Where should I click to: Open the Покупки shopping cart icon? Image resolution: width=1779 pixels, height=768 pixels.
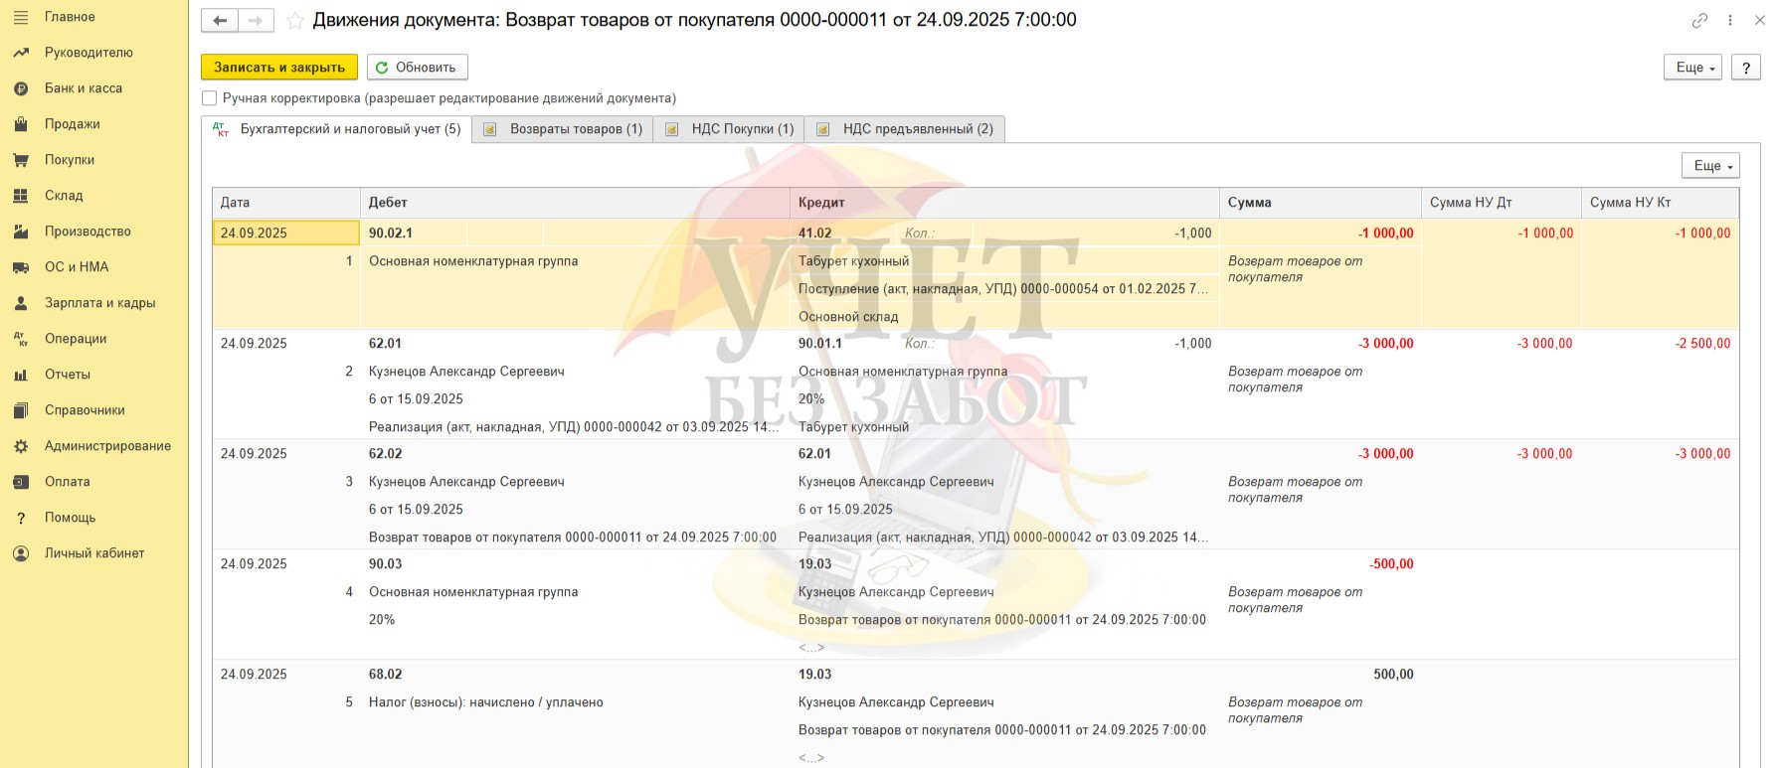pyautogui.click(x=21, y=160)
